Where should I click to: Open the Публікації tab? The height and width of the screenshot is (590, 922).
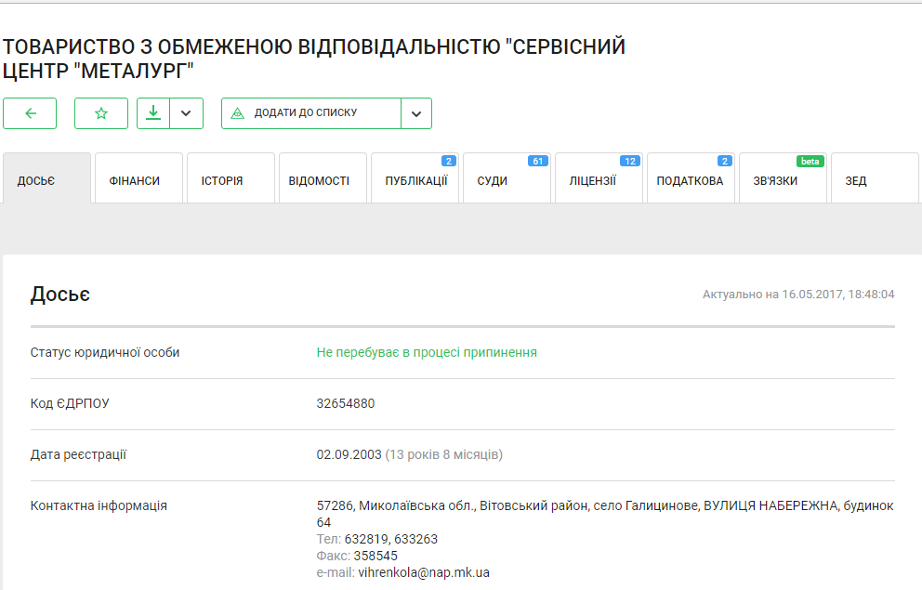click(415, 180)
